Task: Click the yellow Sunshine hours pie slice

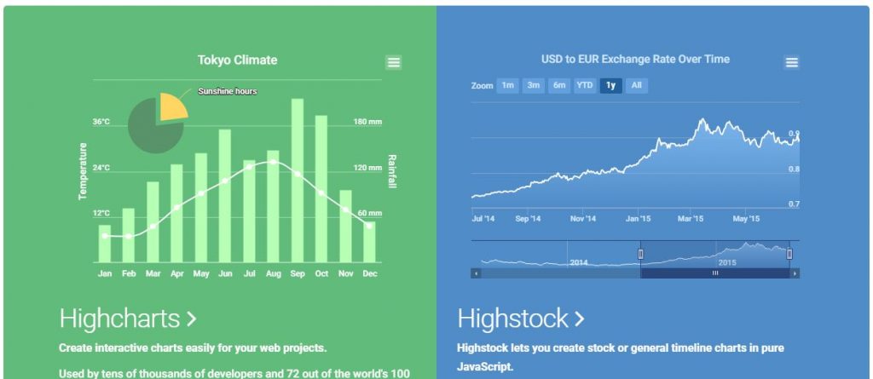Action: click(171, 106)
